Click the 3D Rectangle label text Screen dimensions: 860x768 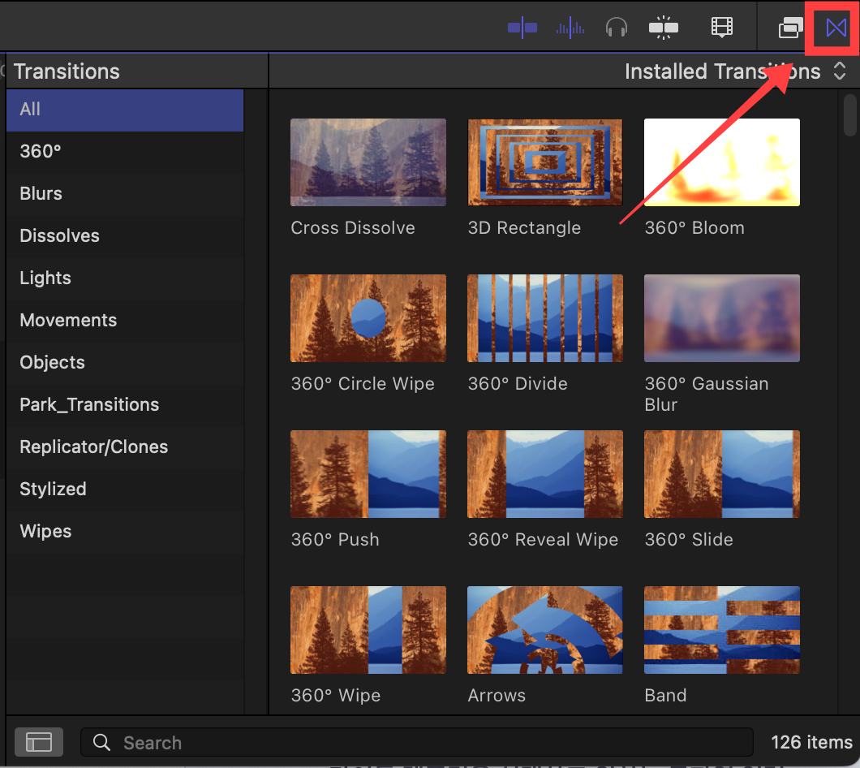pyautogui.click(x=524, y=228)
